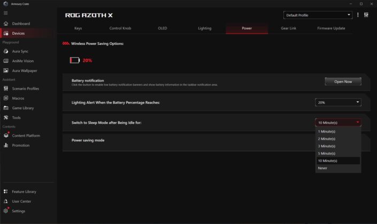The height and width of the screenshot is (224, 377).
Task: Collapse the Sleep Mode idle time dropdown
Action: [338, 123]
